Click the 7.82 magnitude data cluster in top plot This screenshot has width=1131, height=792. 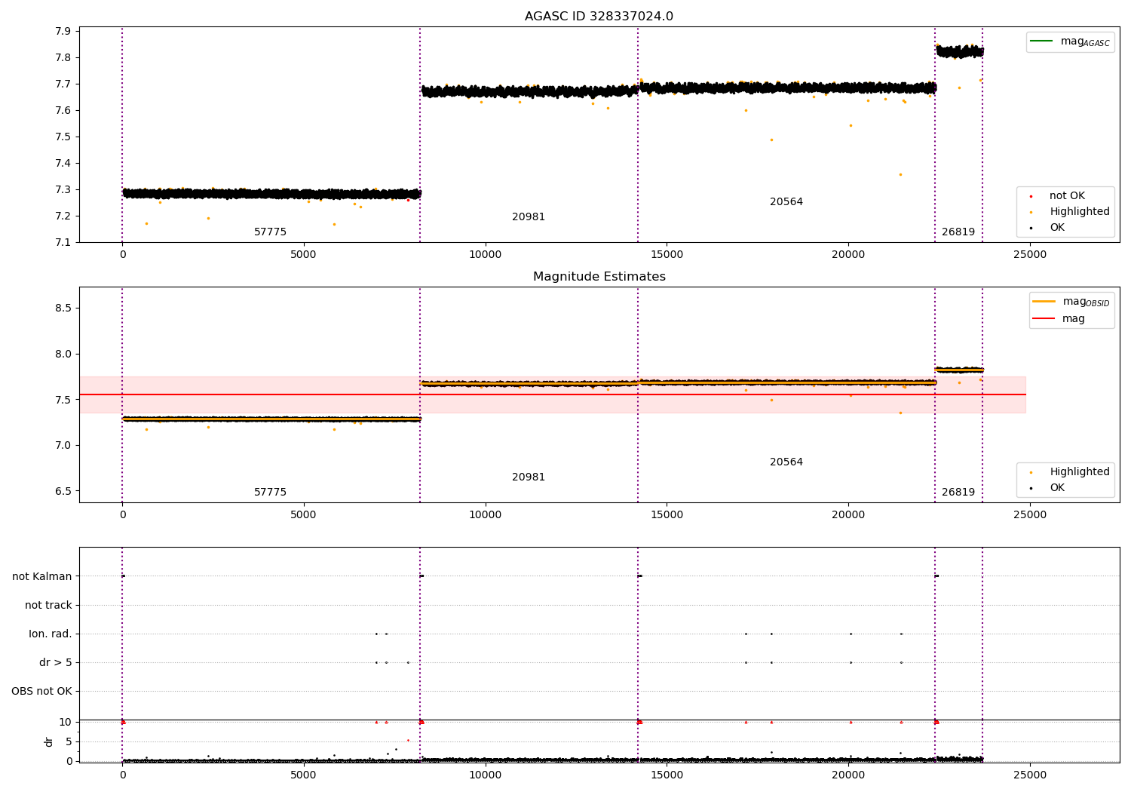pos(960,52)
